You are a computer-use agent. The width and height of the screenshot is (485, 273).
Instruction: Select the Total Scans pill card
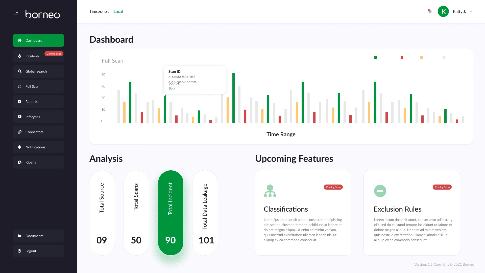tap(136, 213)
